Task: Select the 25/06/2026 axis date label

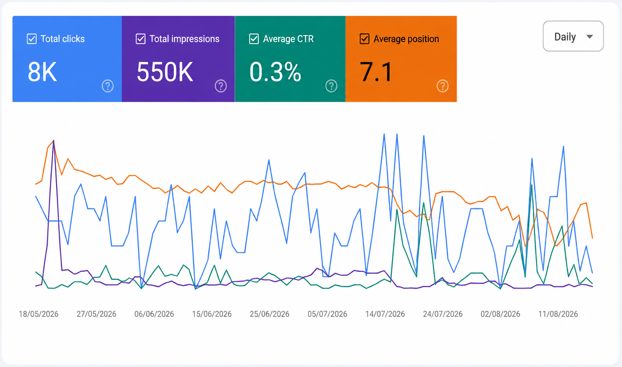Action: pyautogui.click(x=269, y=314)
